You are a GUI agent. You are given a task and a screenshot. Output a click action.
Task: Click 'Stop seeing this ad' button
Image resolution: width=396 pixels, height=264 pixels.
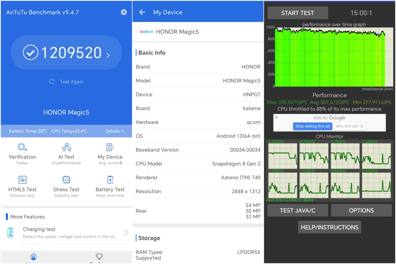[x=313, y=126]
